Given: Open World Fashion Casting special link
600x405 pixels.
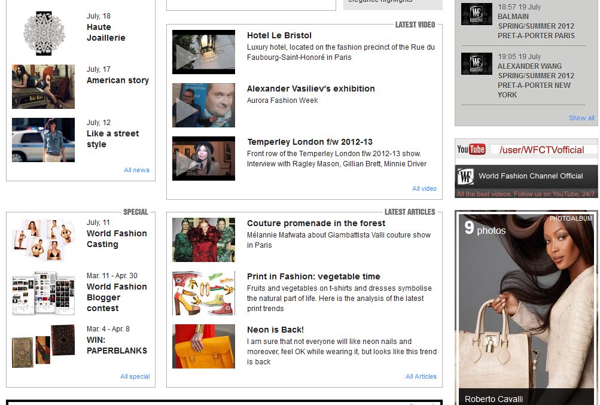Looking at the screenshot, I should pyautogui.click(x=117, y=239).
